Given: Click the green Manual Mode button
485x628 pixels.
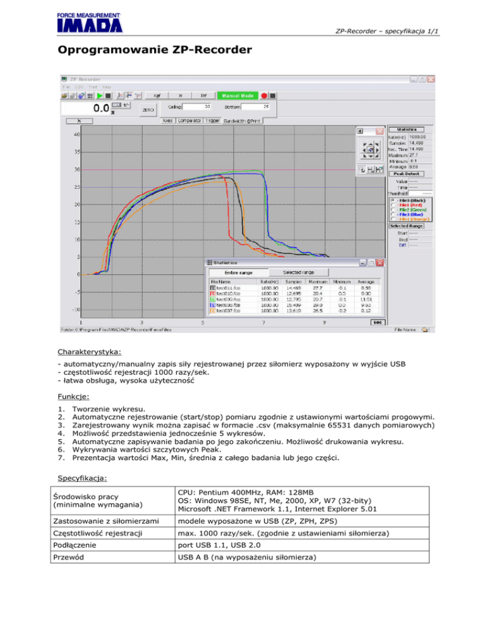Looking at the screenshot, I should tap(237, 95).
